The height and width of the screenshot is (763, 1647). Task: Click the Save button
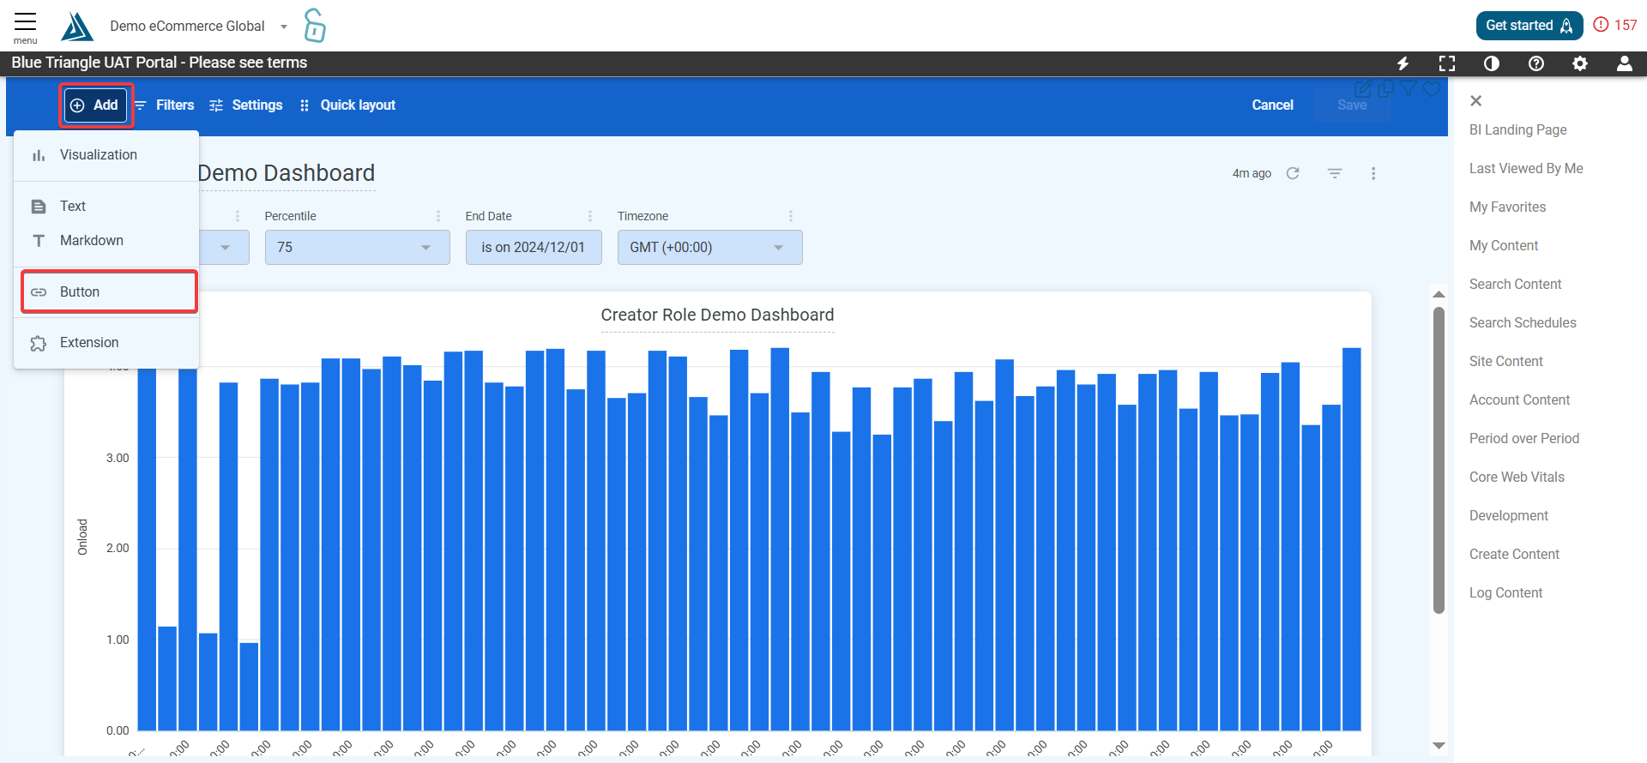pos(1352,105)
